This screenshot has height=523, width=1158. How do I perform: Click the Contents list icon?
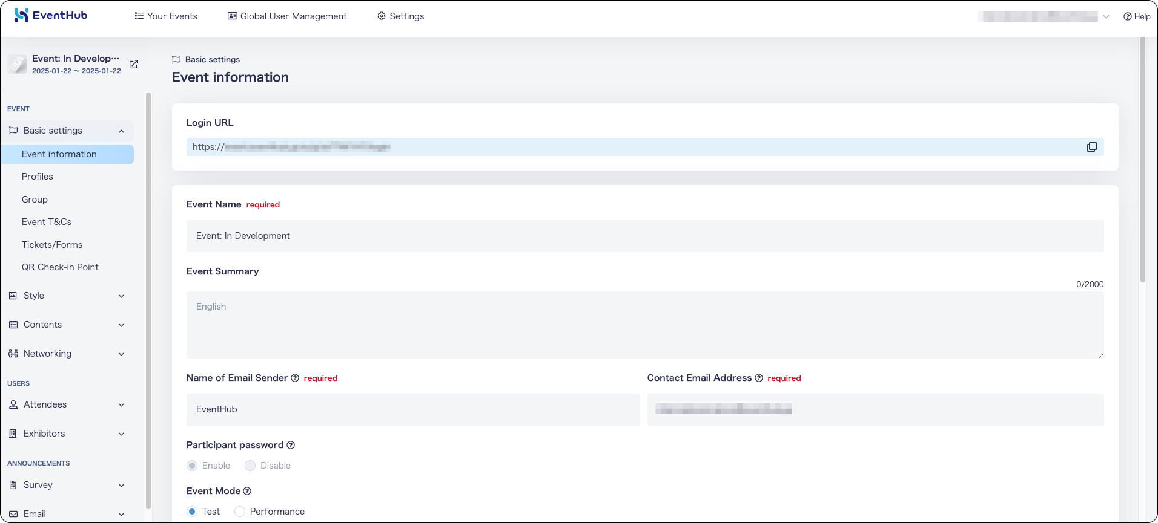[x=13, y=325]
